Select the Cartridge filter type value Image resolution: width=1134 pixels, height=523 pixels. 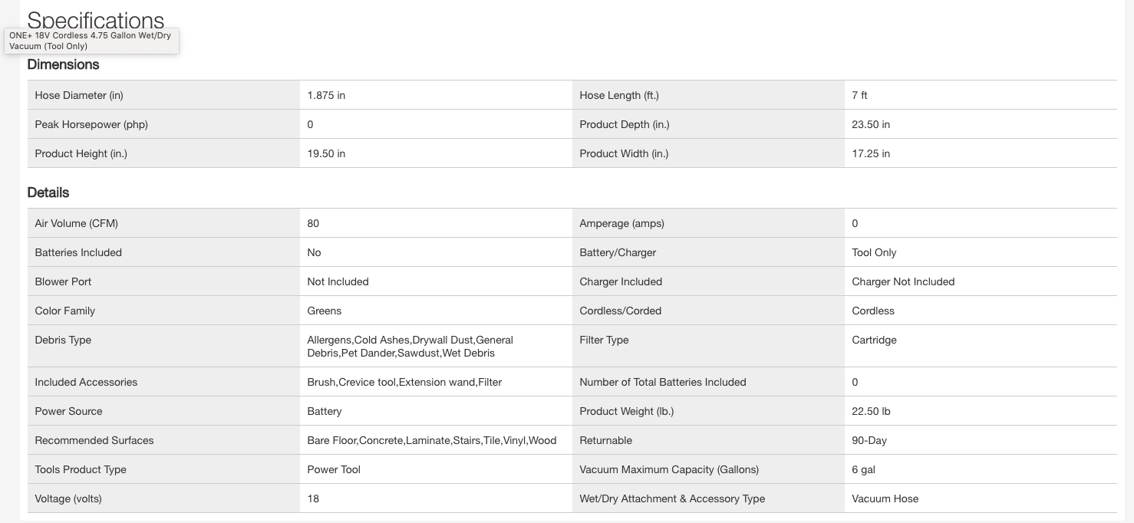(x=874, y=340)
